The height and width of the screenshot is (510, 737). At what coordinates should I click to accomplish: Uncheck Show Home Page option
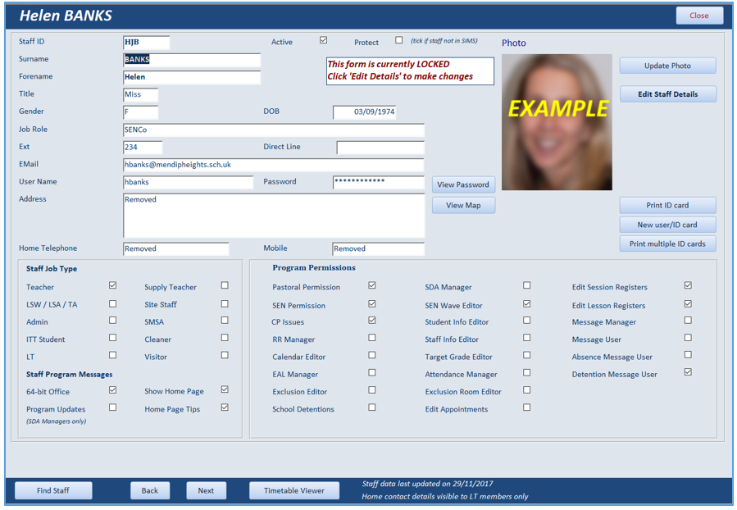tap(225, 389)
